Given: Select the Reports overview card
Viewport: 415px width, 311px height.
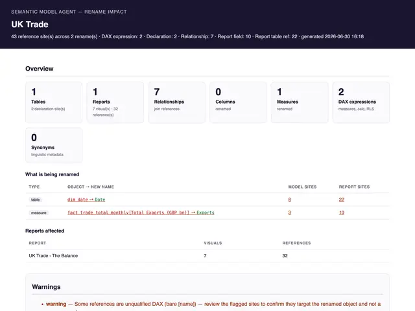Looking at the screenshot, I should coord(115,102).
